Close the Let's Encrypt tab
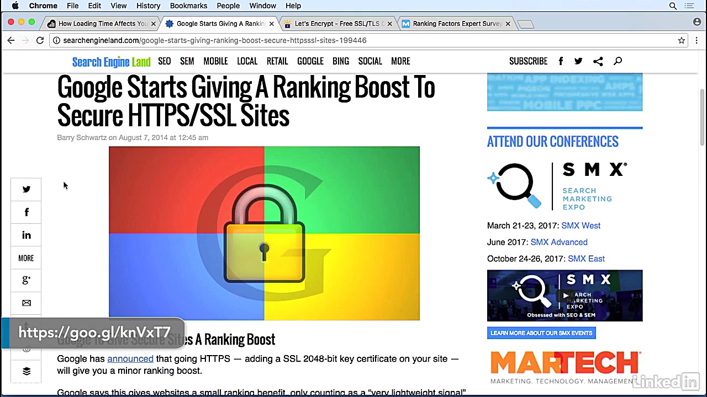The image size is (707, 397). tap(389, 24)
